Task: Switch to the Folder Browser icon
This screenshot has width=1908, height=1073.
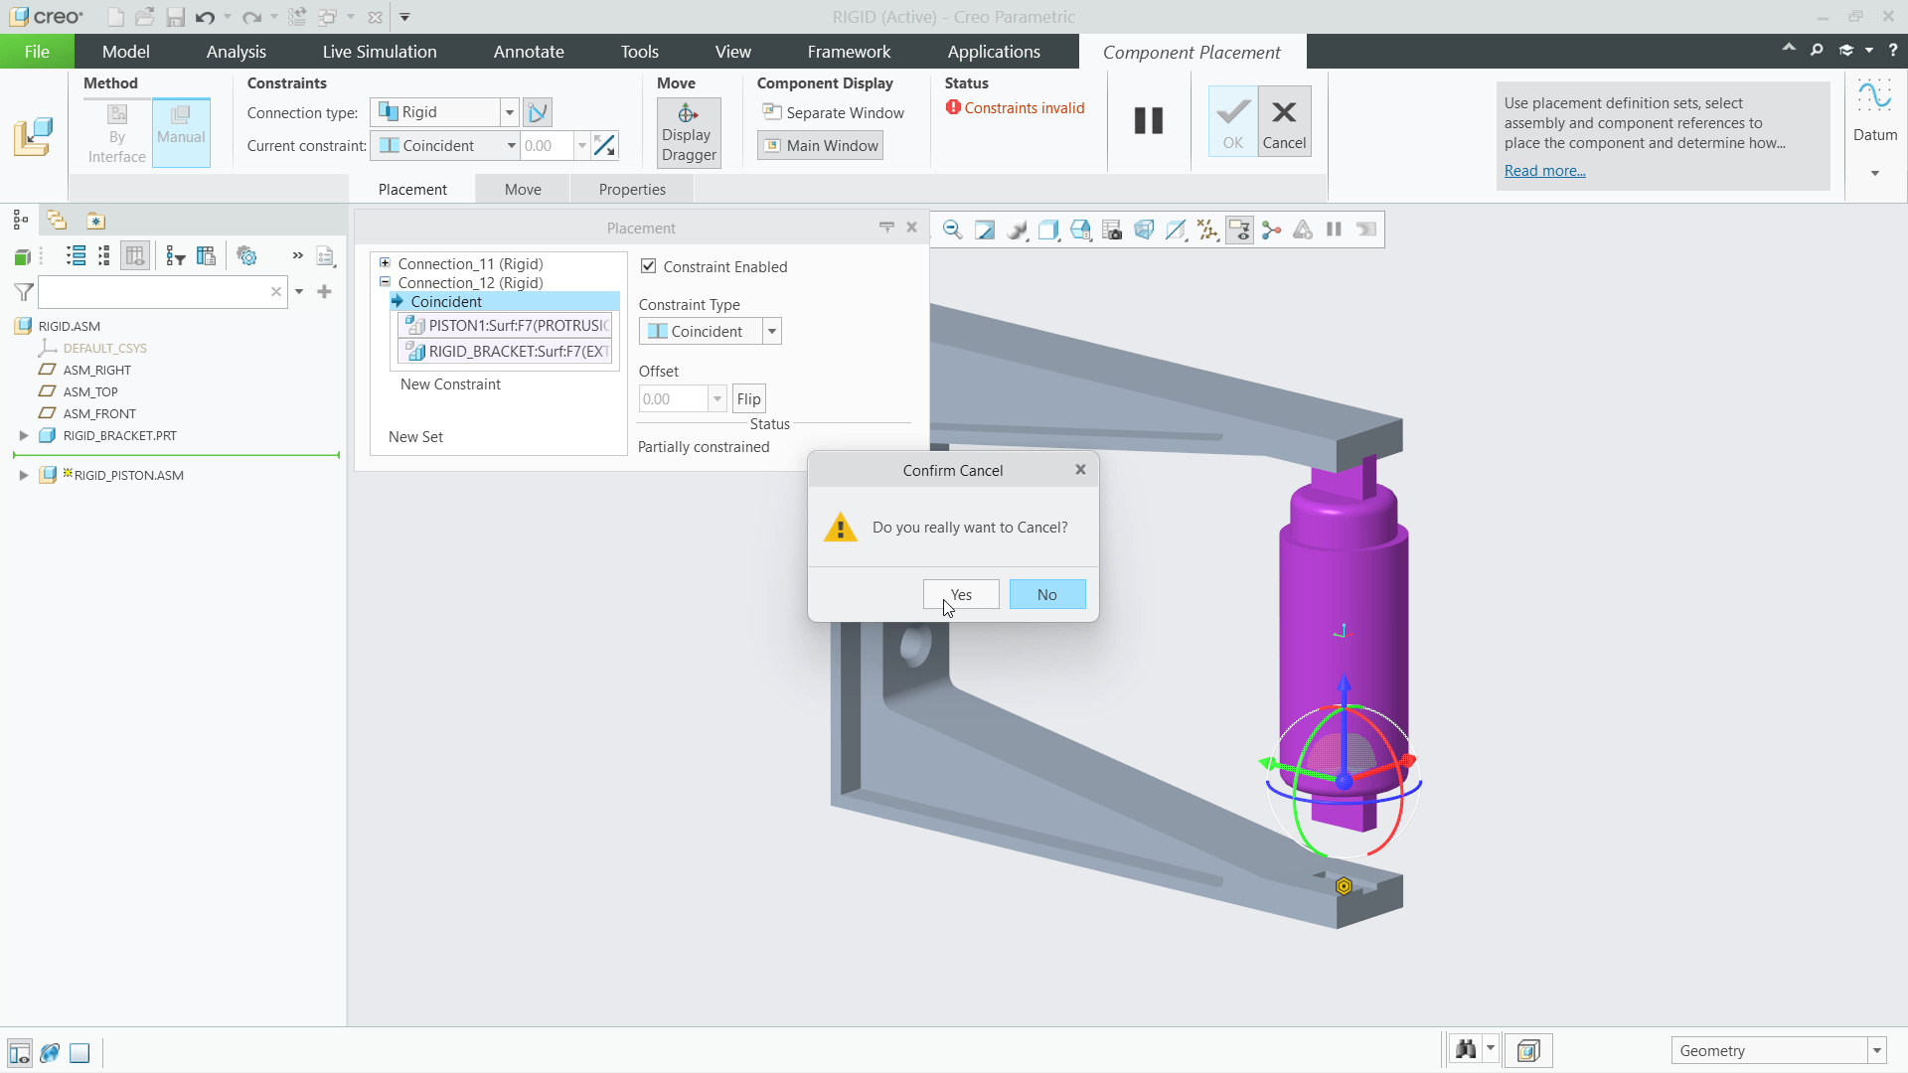Action: [57, 221]
